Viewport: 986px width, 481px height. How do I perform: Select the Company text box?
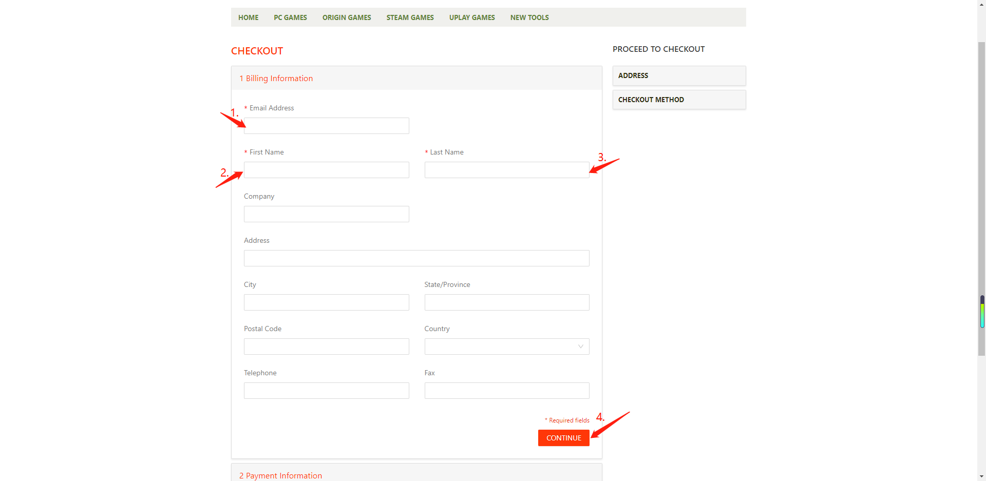(x=326, y=214)
